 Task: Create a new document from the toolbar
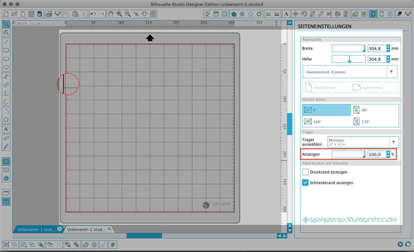tap(6, 14)
